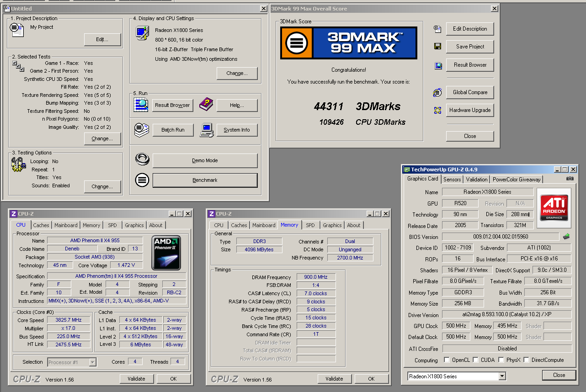Click the BIOS save chip icon in GPU-Z
586x392 pixels.
point(566,237)
